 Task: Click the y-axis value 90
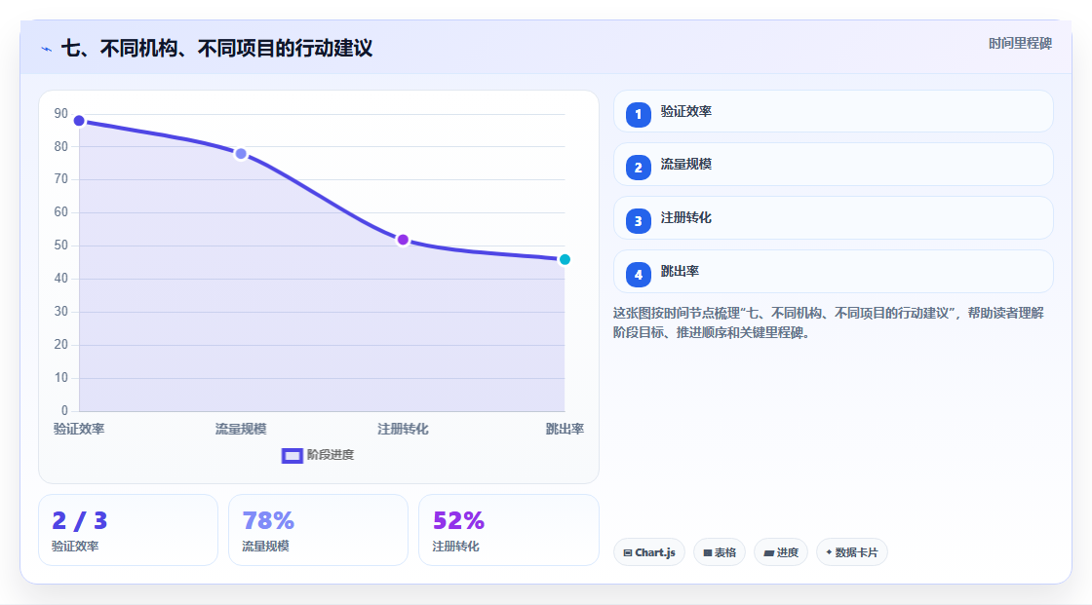(61, 113)
